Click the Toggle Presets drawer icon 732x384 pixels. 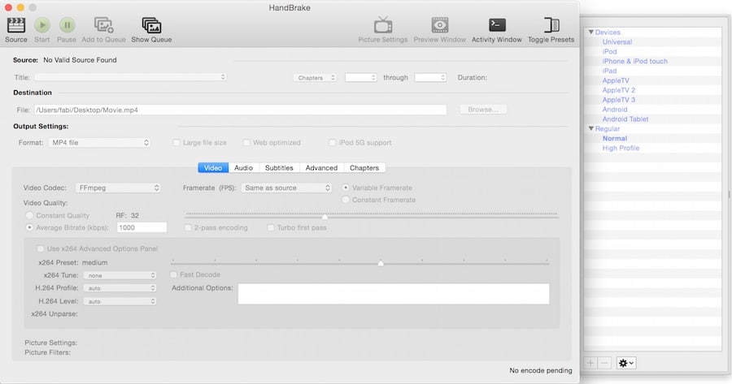(x=551, y=25)
